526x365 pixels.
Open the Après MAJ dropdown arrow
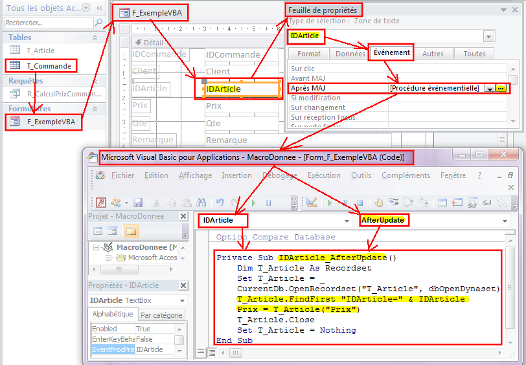pyautogui.click(x=490, y=89)
